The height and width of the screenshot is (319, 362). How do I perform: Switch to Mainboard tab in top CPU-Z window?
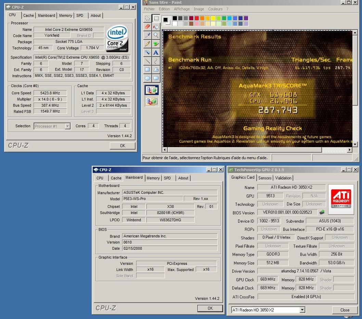pyautogui.click(x=47, y=15)
